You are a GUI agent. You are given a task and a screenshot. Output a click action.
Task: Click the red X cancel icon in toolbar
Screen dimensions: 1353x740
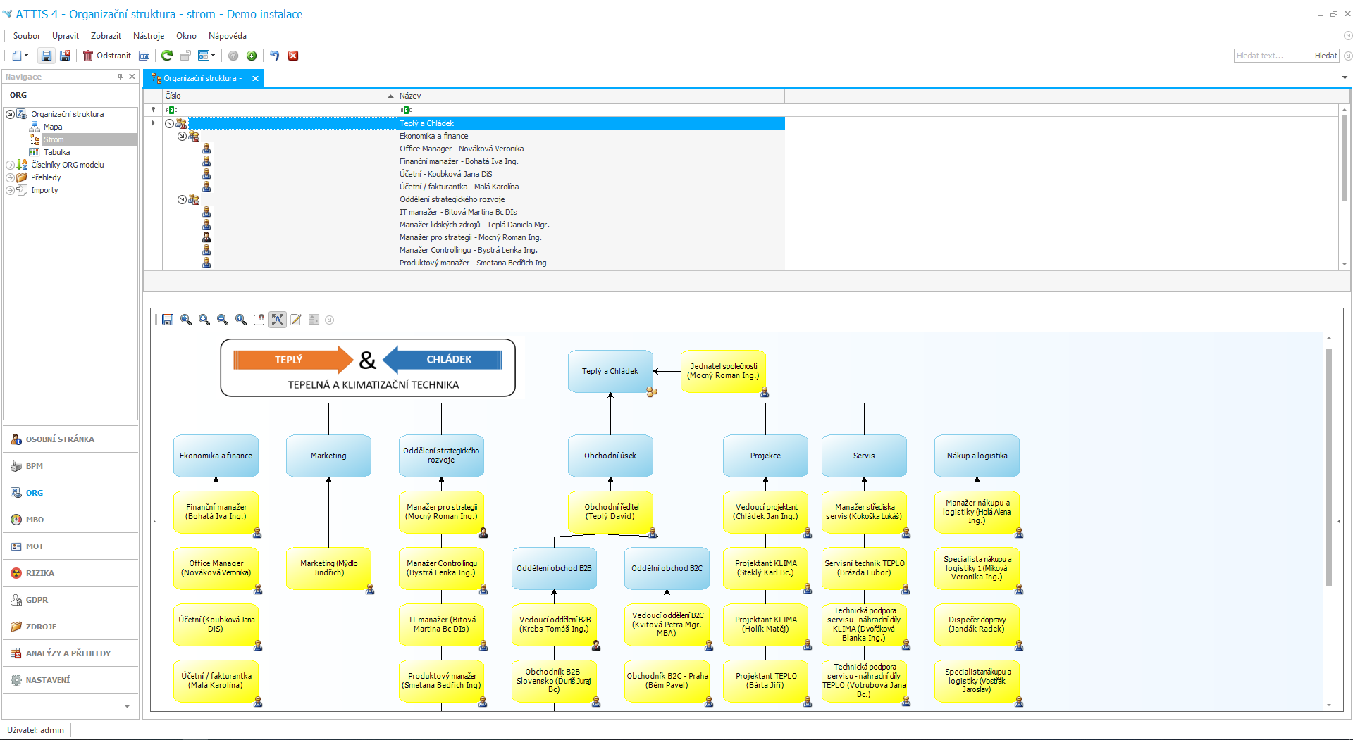293,56
